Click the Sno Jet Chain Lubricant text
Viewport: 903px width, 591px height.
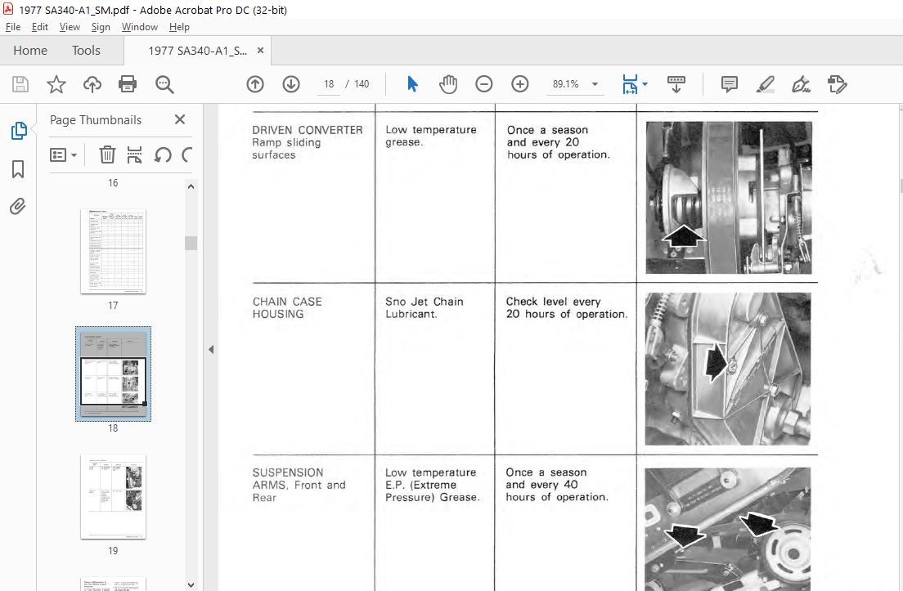424,308
